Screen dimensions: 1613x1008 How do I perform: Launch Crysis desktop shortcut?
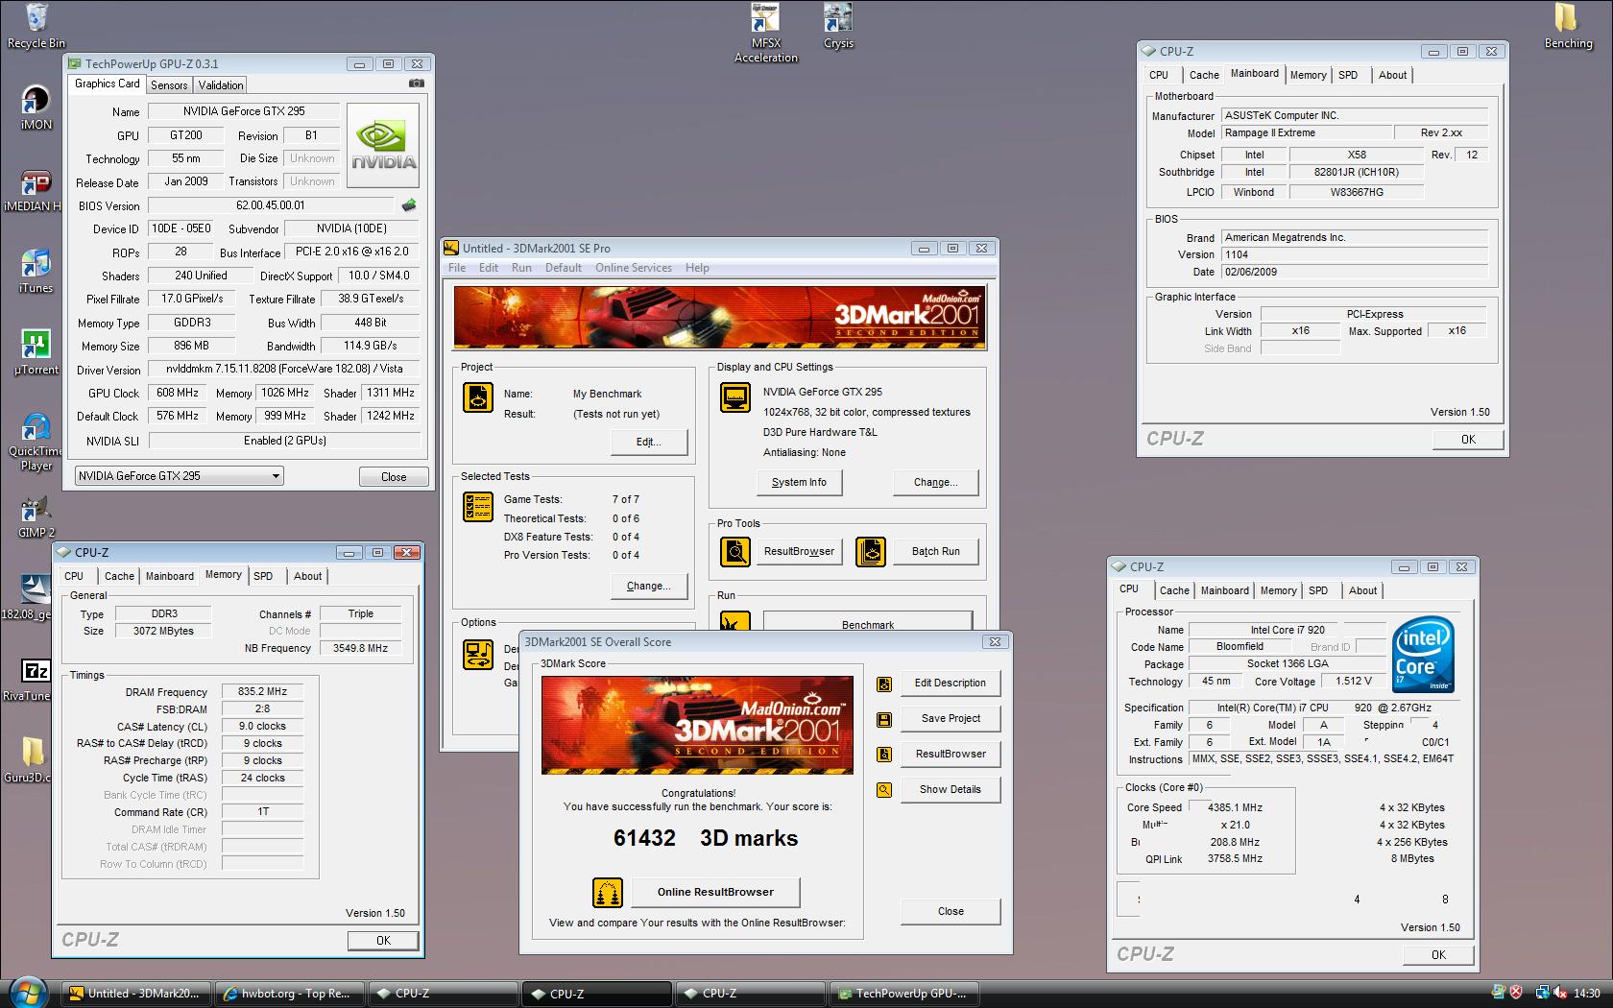(838, 26)
